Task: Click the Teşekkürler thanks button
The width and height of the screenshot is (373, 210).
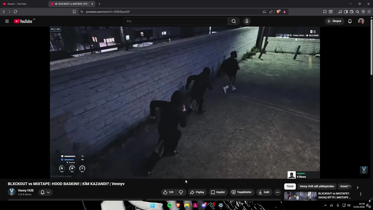Action: click(x=242, y=192)
